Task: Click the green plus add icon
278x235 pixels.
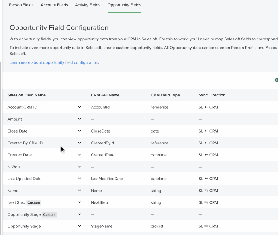Action: (276, 80)
